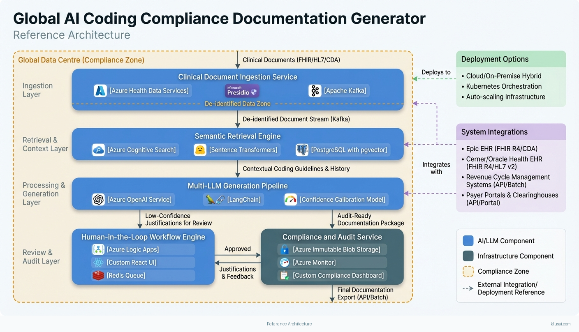This screenshot has width=579, height=332.
Task: Select the Sentence Transformers emoji icon
Action: tap(200, 150)
